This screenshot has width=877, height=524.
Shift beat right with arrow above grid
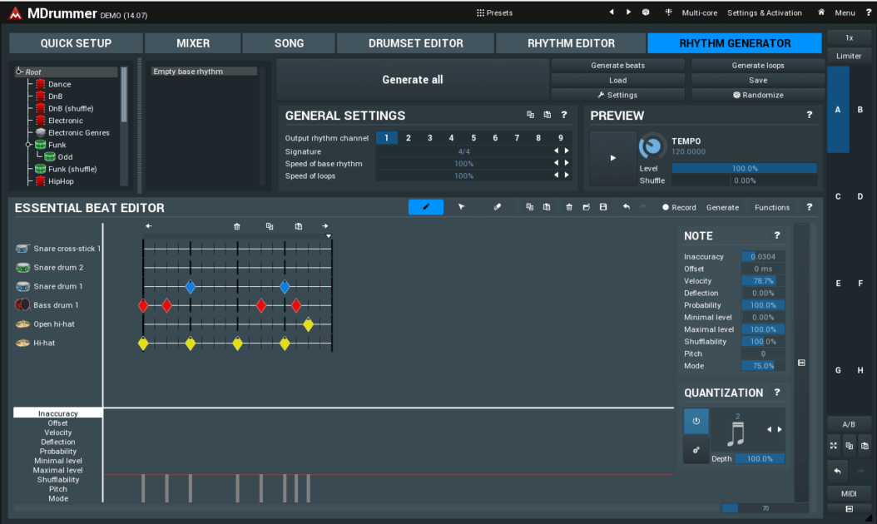tap(325, 226)
